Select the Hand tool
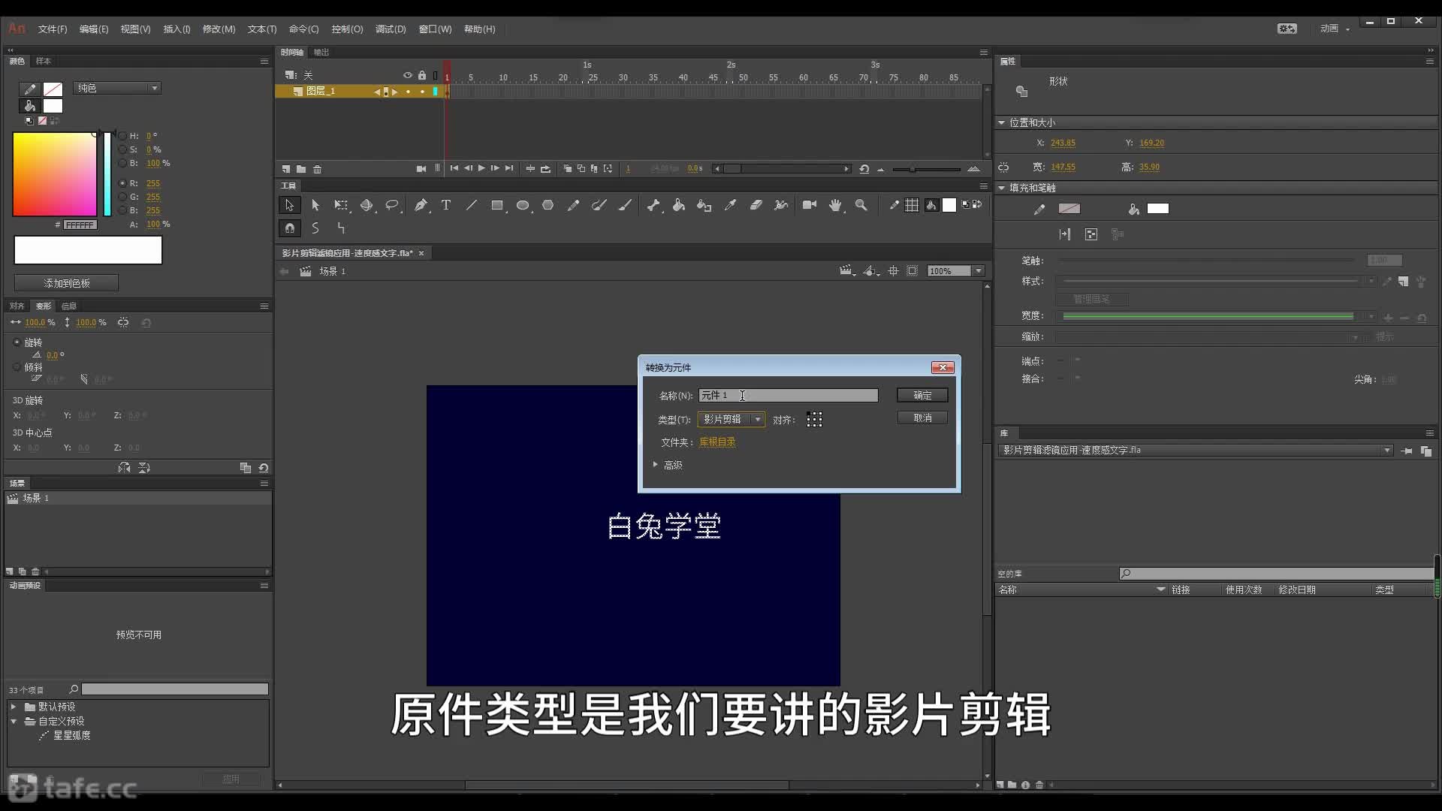 click(835, 205)
